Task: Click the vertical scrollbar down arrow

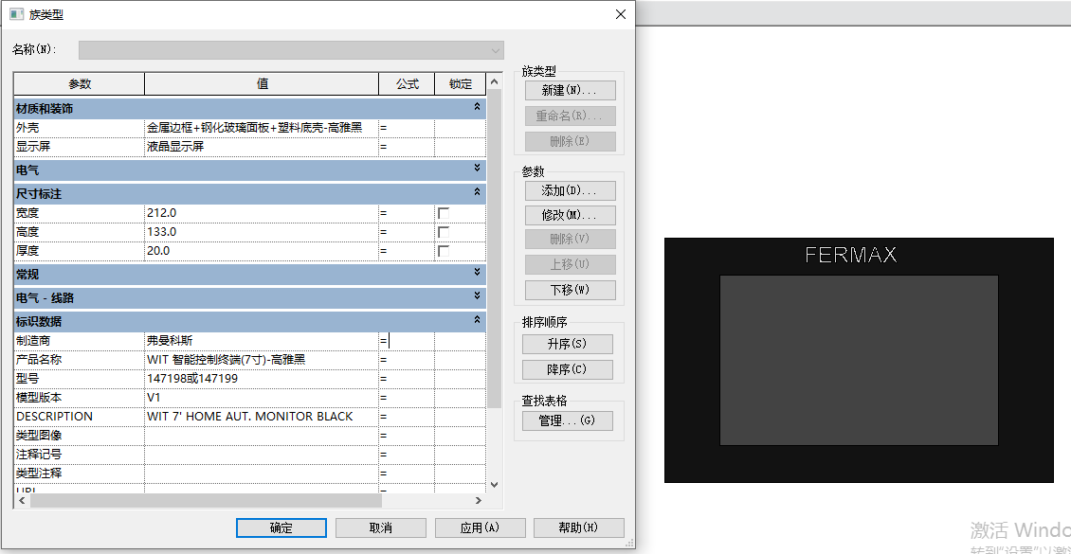Action: [495, 485]
